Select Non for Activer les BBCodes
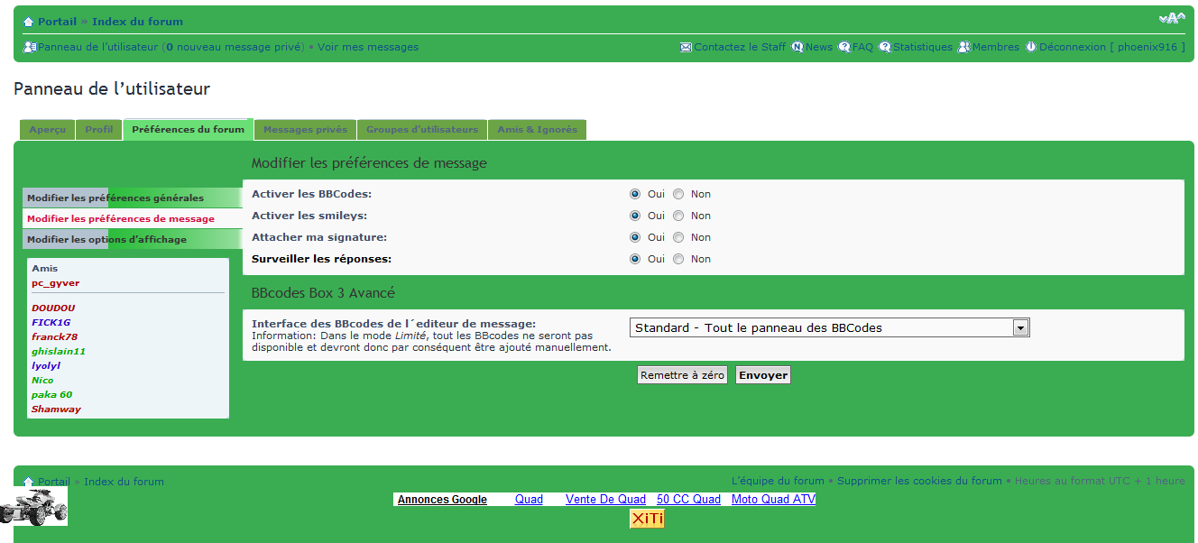The height and width of the screenshot is (543, 1198). tap(678, 194)
